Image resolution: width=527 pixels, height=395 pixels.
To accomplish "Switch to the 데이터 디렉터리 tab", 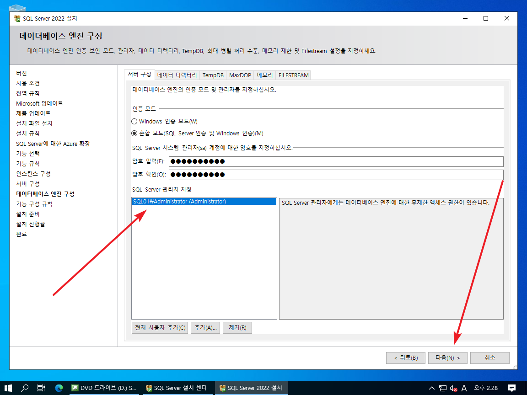I will (177, 75).
